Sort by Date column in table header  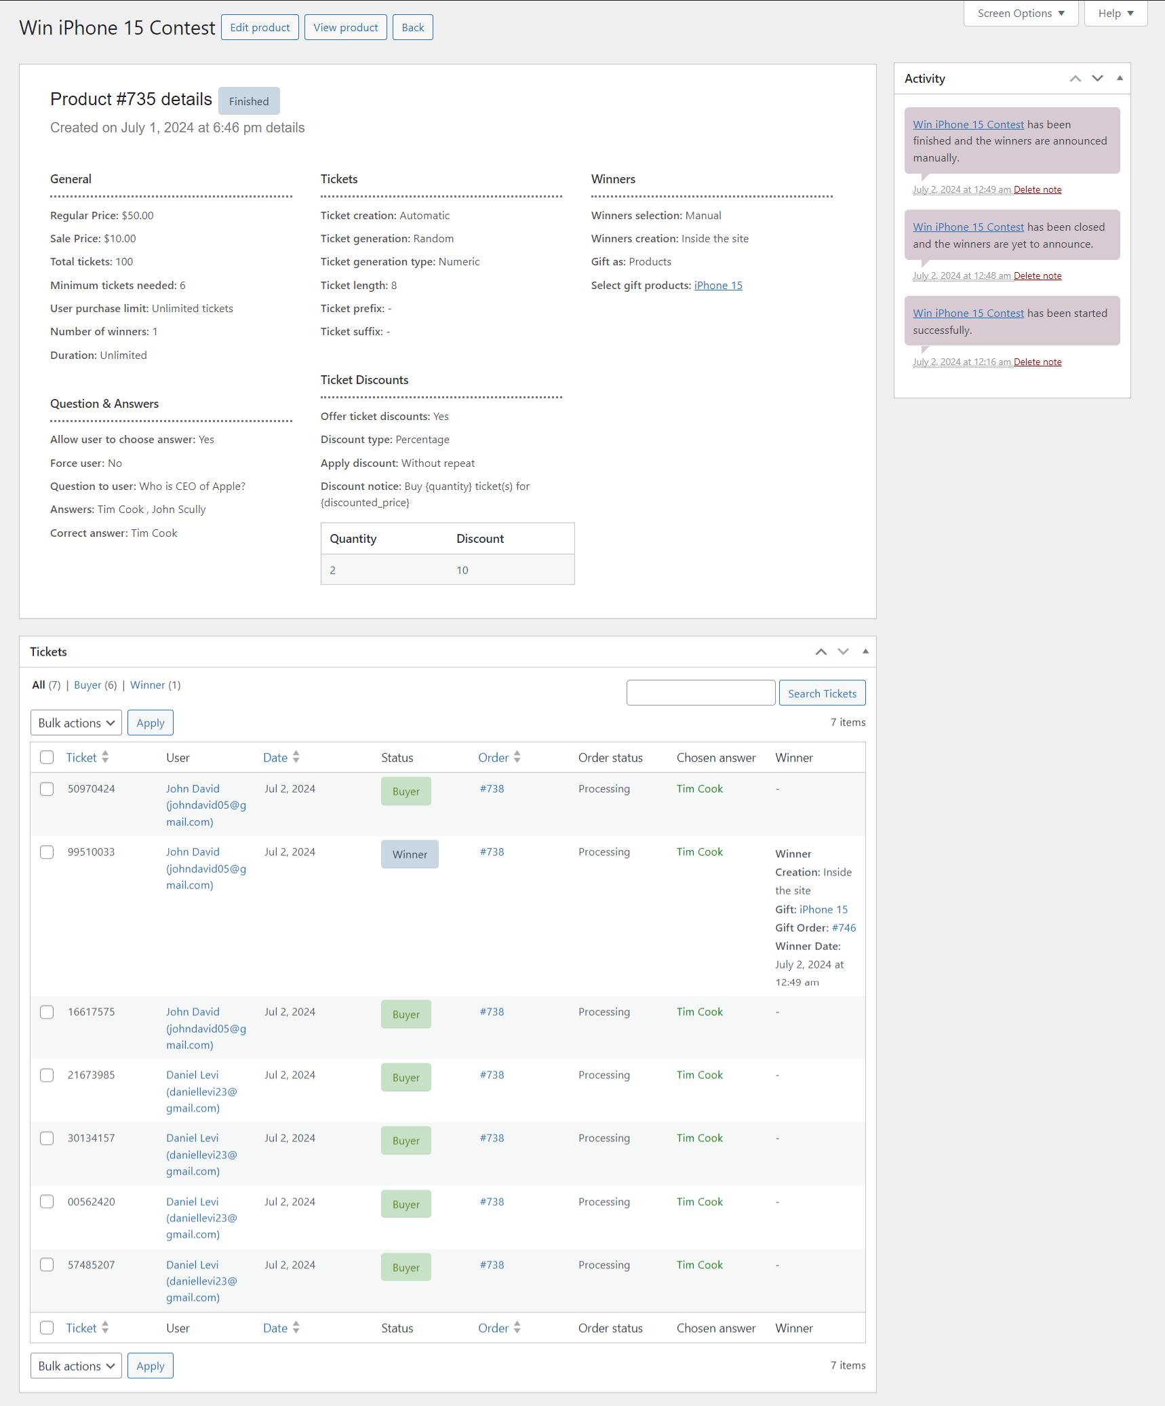pyautogui.click(x=281, y=757)
